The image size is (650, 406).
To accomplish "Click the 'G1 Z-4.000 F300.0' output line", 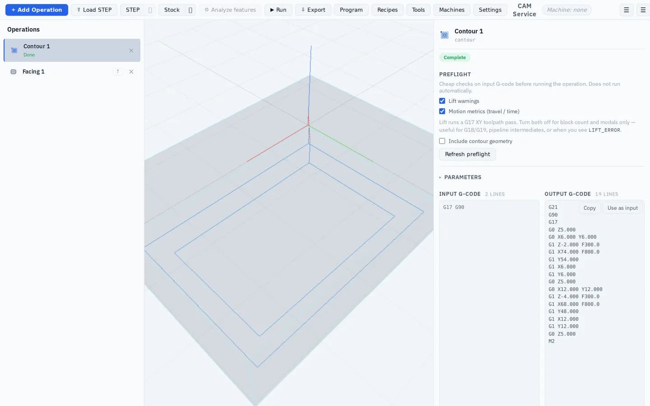I will (574, 296).
